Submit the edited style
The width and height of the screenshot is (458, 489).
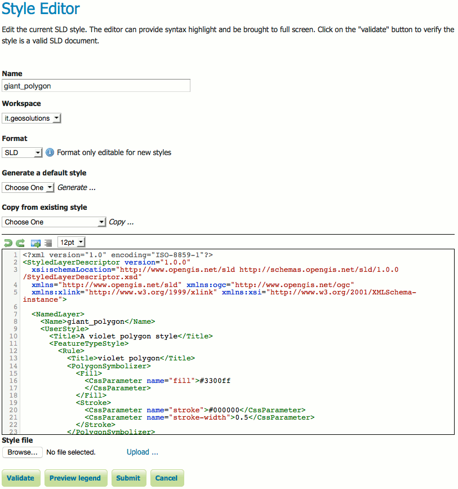pos(128,478)
